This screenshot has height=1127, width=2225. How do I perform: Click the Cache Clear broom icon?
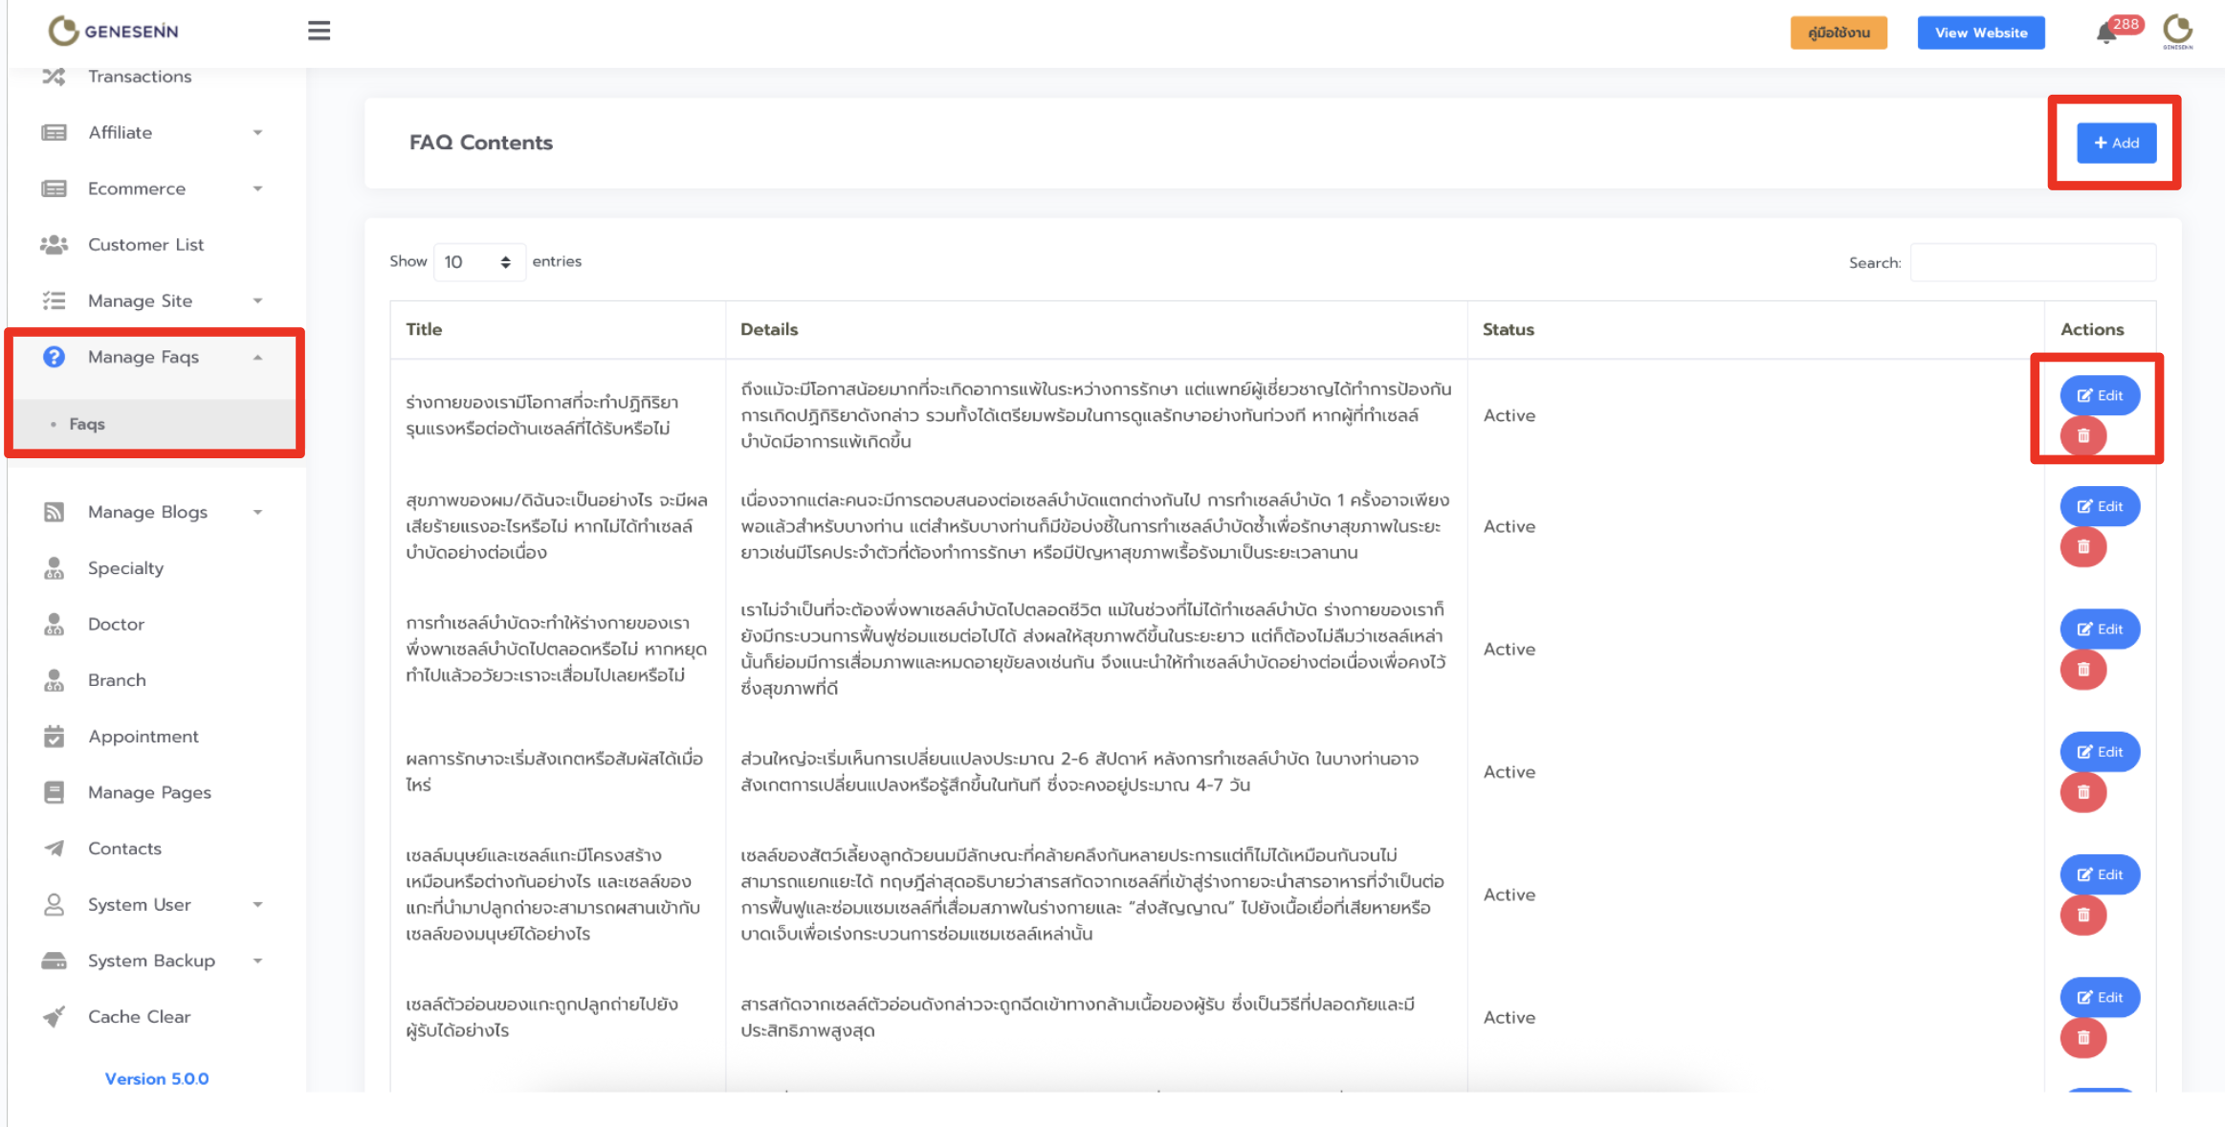55,1017
